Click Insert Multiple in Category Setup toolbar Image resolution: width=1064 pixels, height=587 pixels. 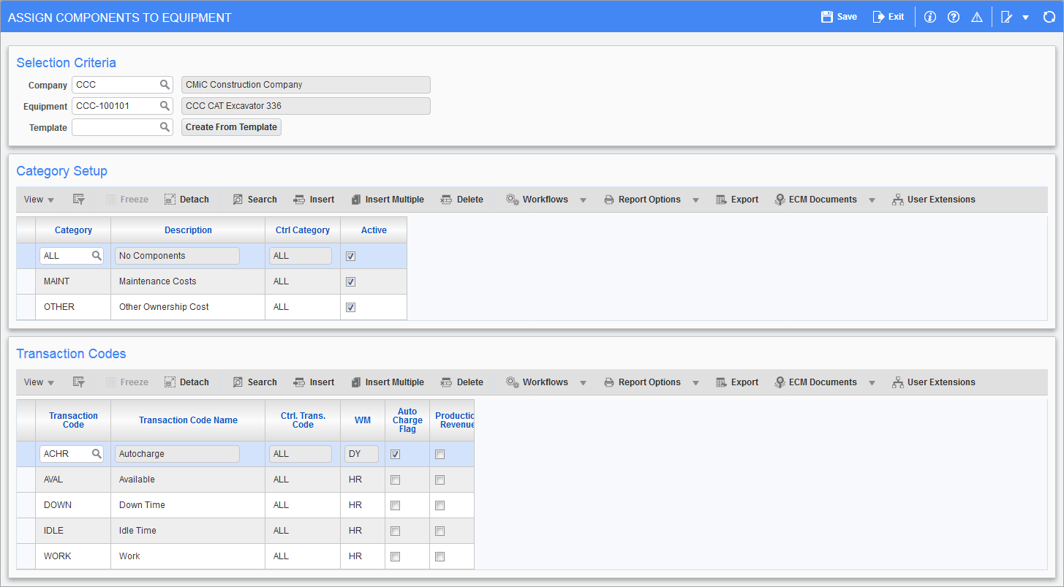[387, 200]
